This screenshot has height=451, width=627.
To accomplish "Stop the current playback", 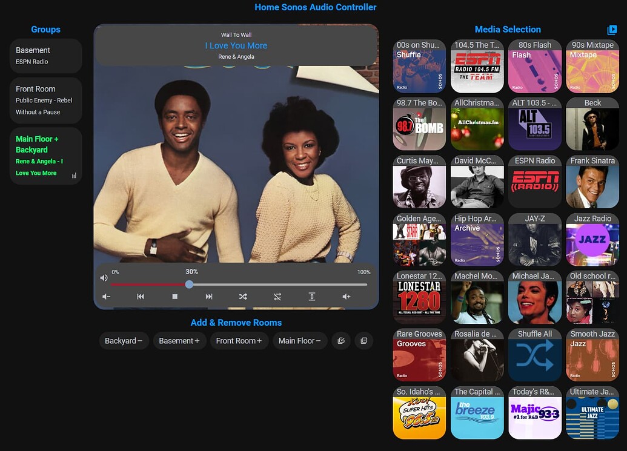I will pyautogui.click(x=174, y=297).
